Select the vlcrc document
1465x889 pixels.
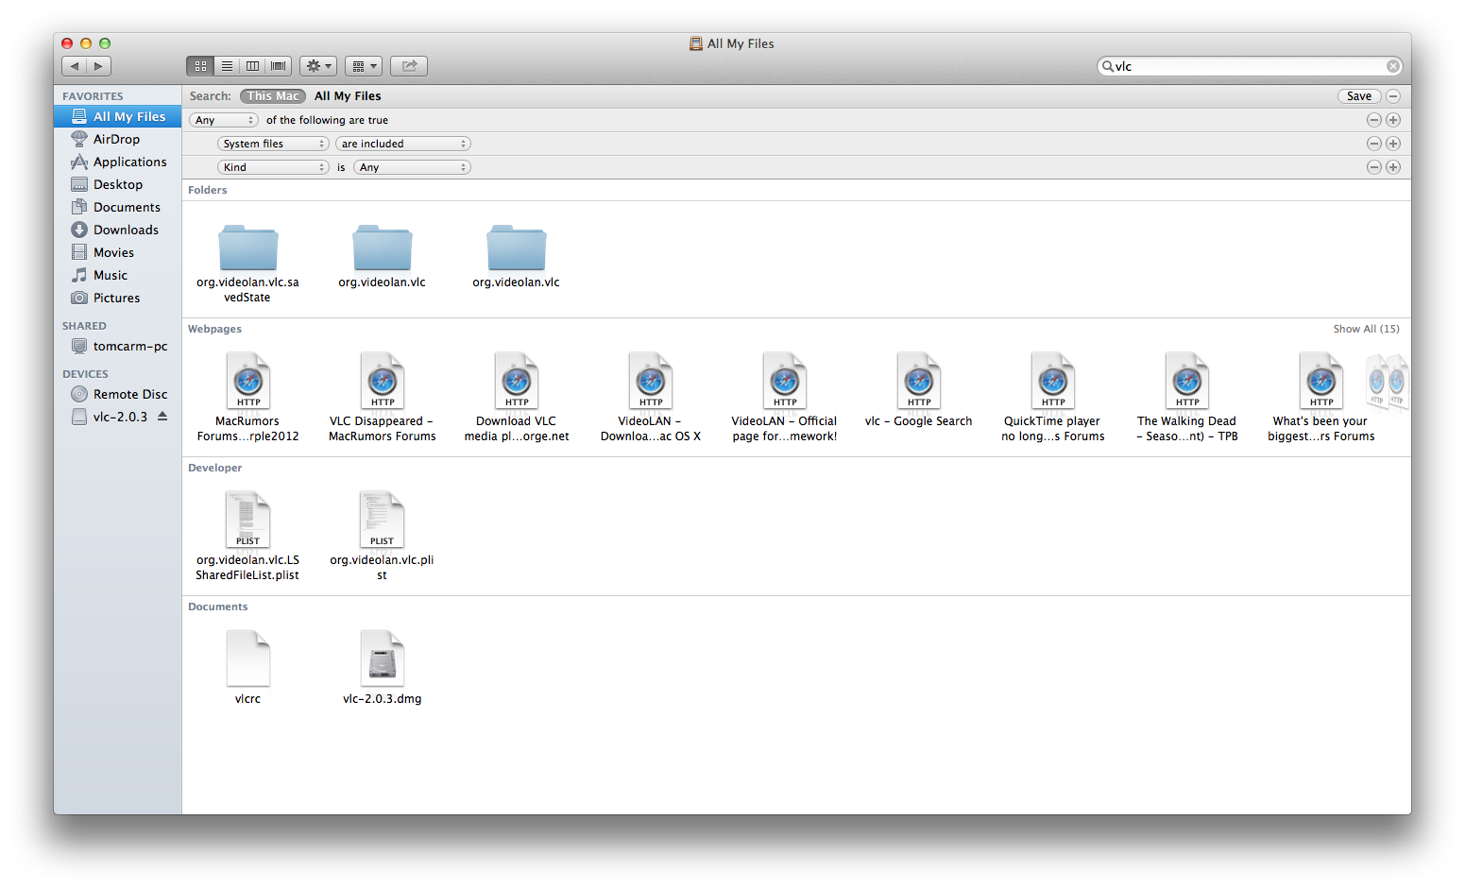click(x=247, y=667)
